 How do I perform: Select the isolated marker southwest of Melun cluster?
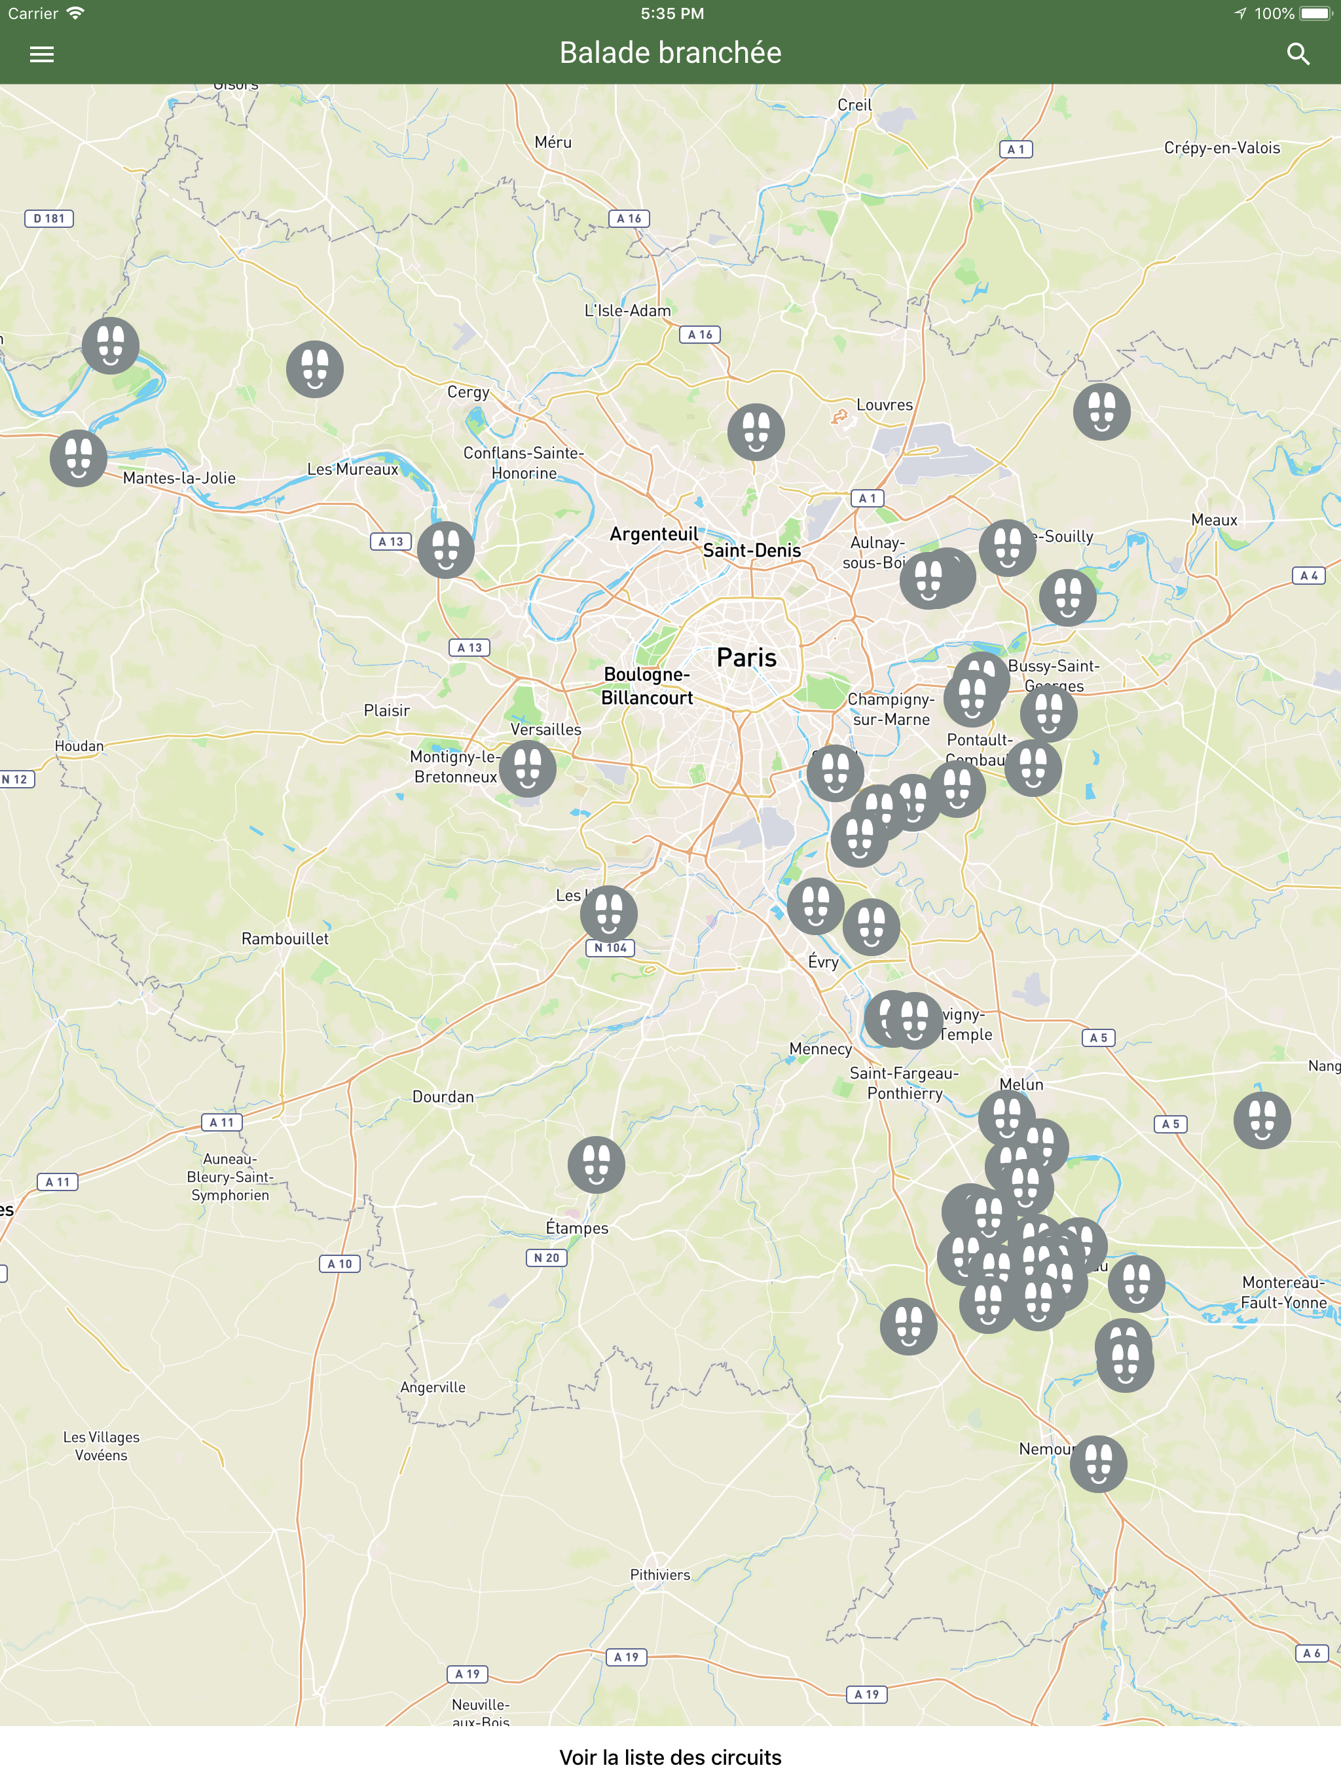pos(908,1327)
